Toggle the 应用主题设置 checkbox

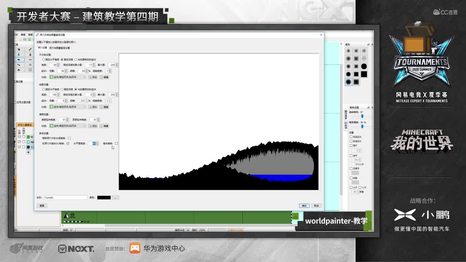(15, 102)
